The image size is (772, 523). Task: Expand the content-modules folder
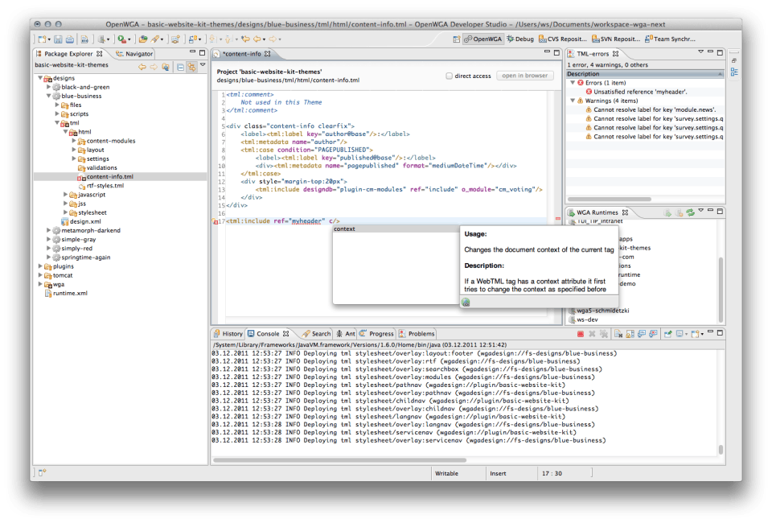pyautogui.click(x=73, y=141)
